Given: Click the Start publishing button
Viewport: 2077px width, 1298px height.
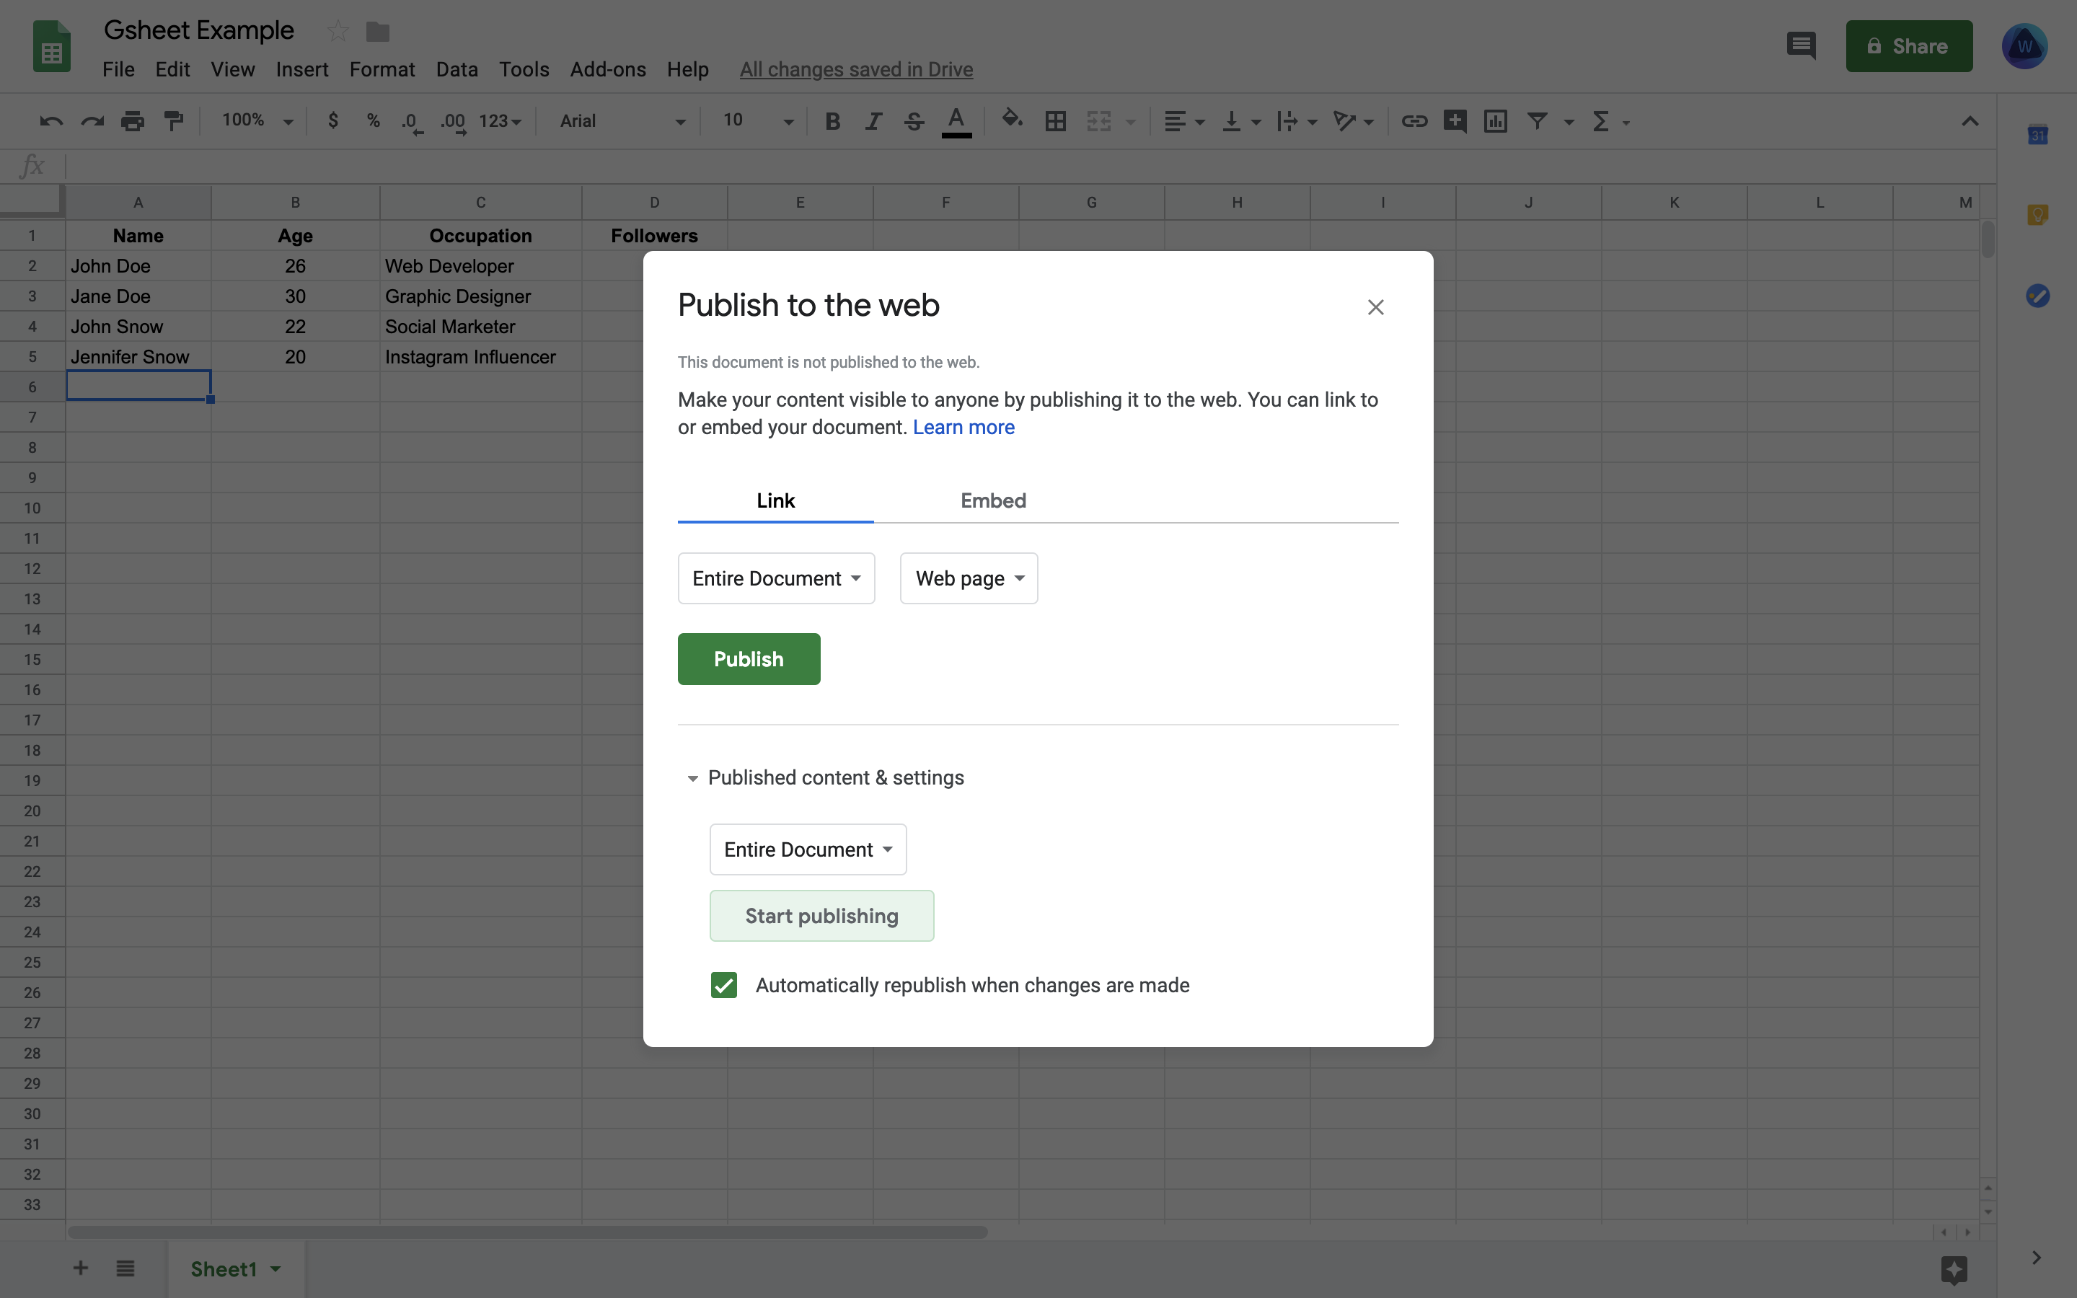Looking at the screenshot, I should (821, 915).
